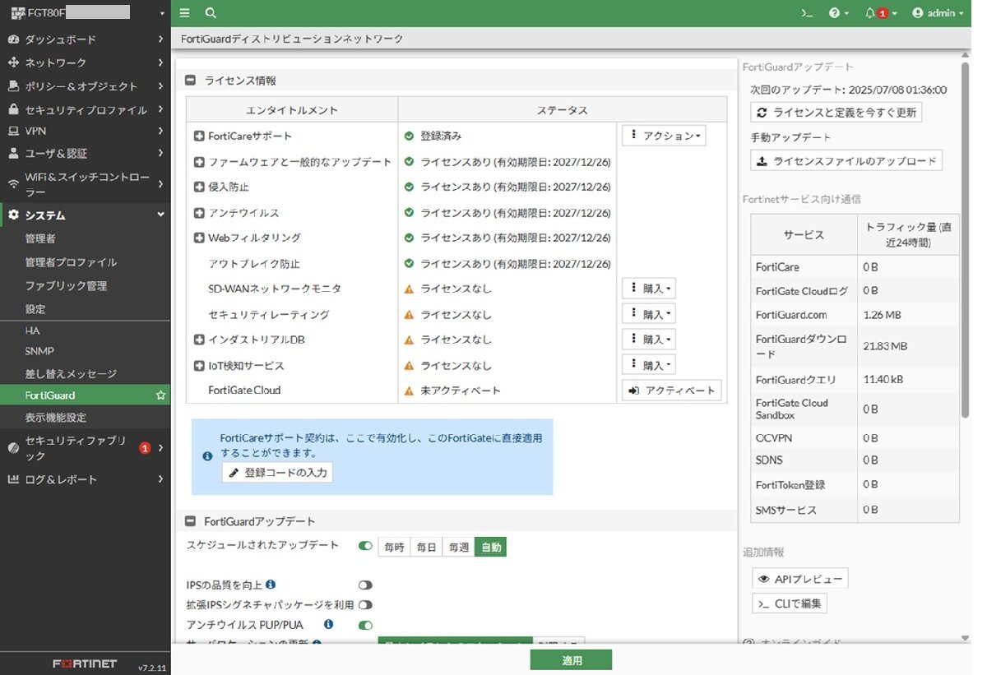
Task: Expand the FortiCareサポート row
Action: pyautogui.click(x=199, y=136)
